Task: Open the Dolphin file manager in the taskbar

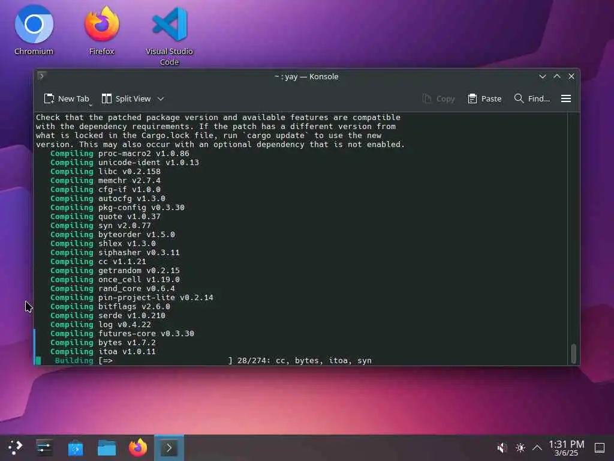Action: tap(107, 448)
